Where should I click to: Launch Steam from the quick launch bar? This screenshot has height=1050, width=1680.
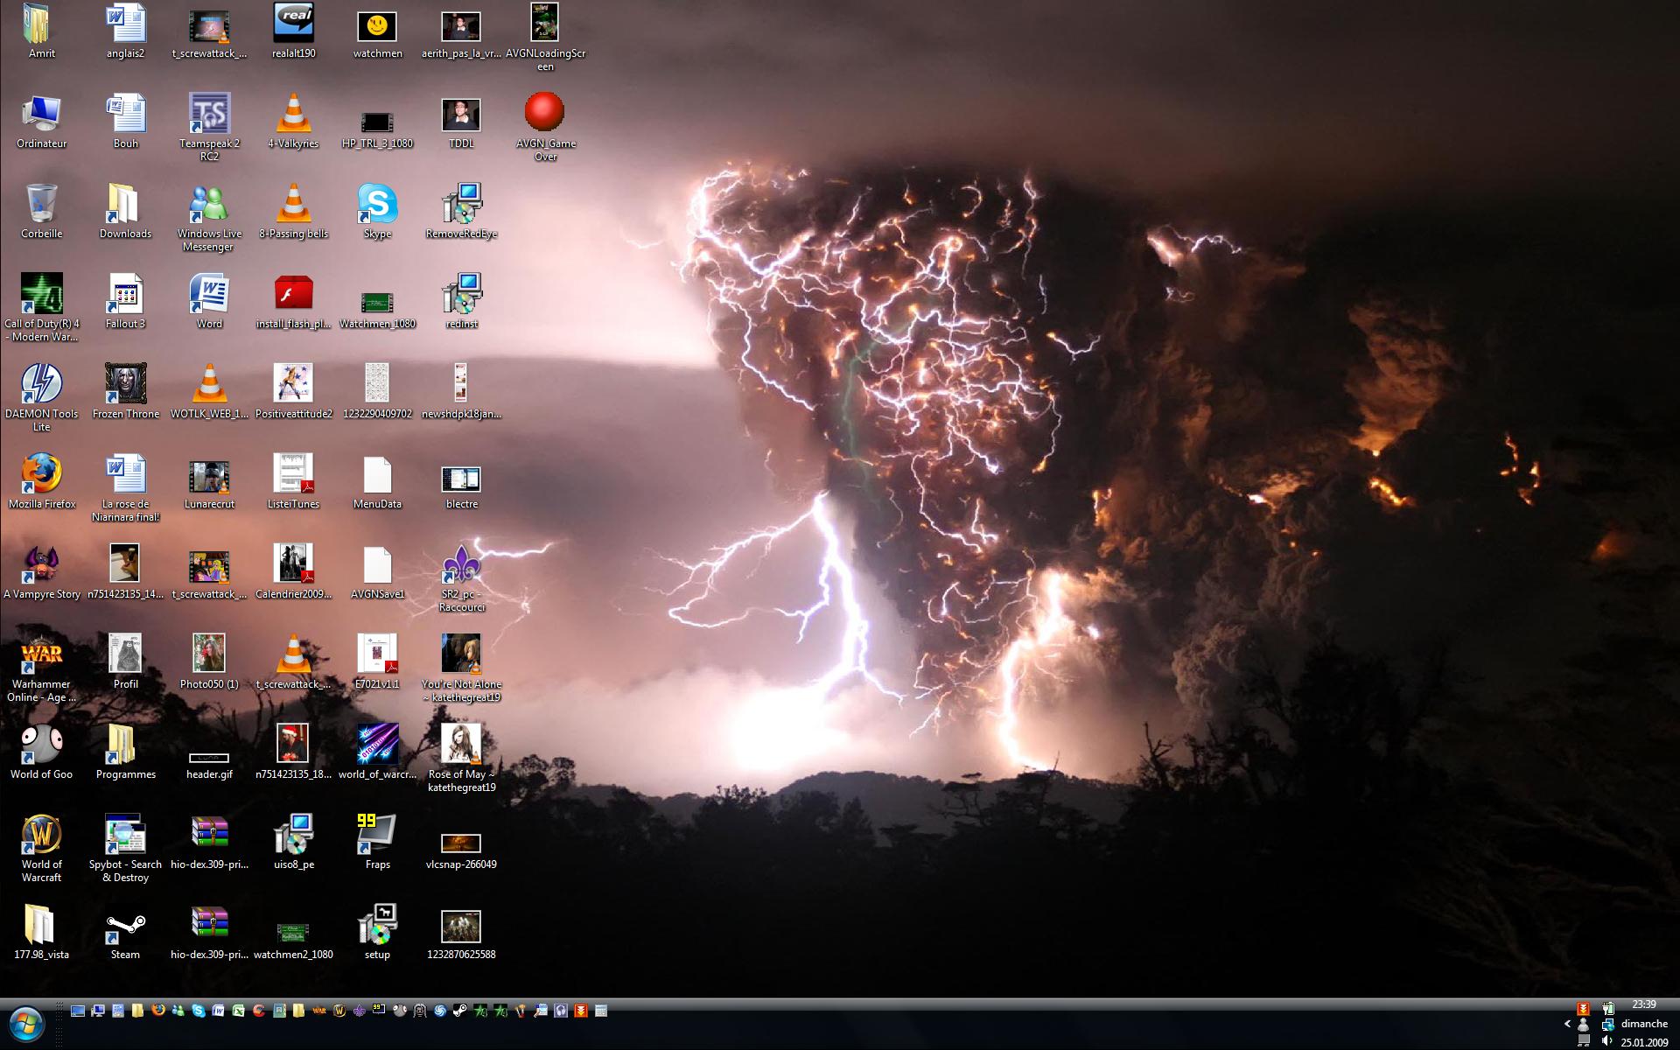459,1011
